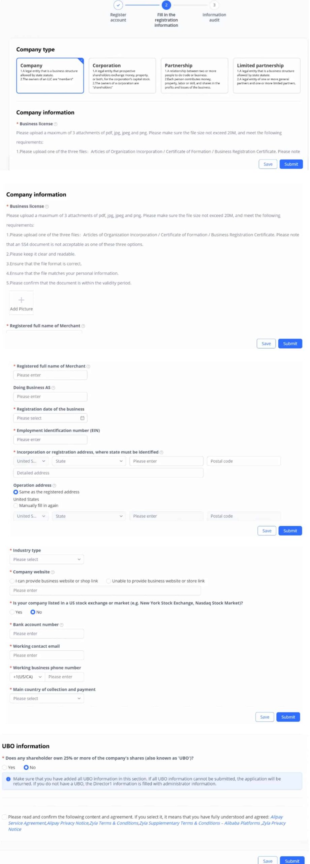Open the Alipay Privacy Notice link
The height and width of the screenshot is (864, 310).
(x=68, y=823)
